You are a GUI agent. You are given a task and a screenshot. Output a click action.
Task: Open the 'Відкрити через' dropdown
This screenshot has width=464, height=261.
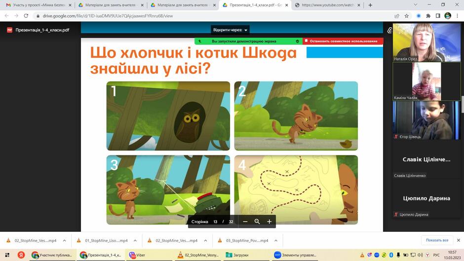coord(230,30)
